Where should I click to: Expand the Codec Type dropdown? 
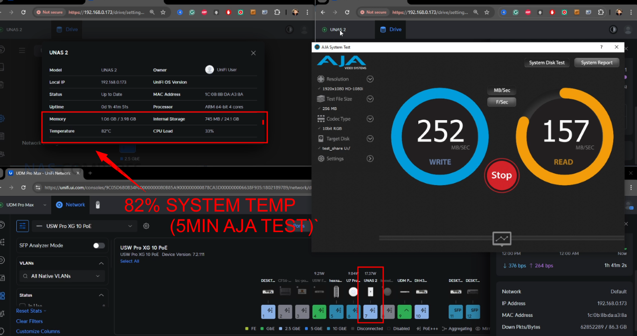370,119
